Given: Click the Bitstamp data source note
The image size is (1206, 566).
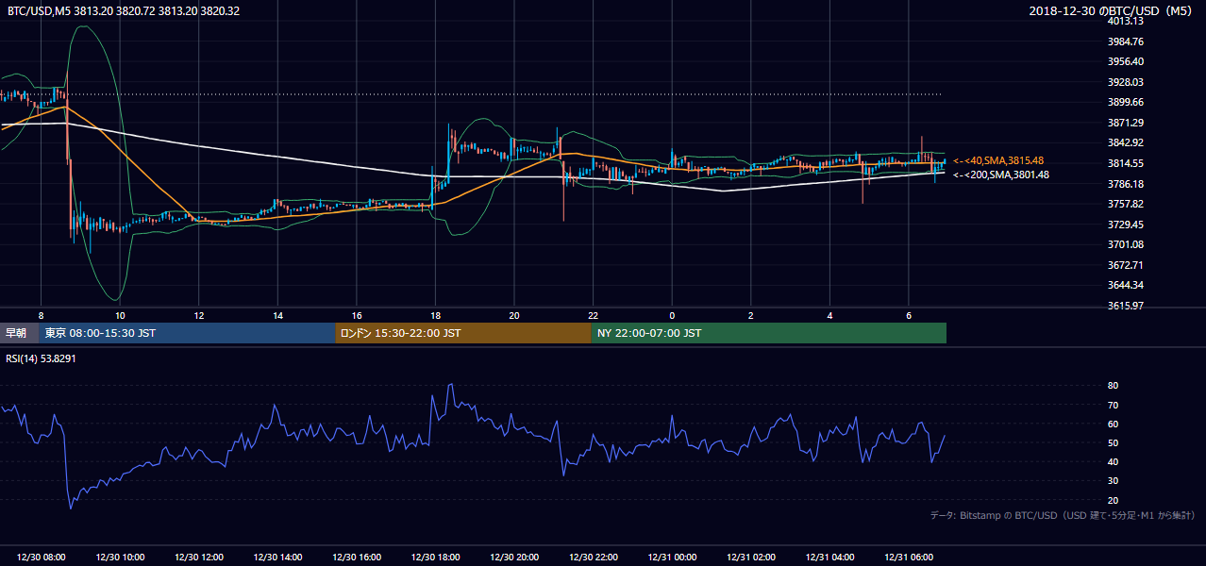Looking at the screenshot, I should pos(1063,515).
